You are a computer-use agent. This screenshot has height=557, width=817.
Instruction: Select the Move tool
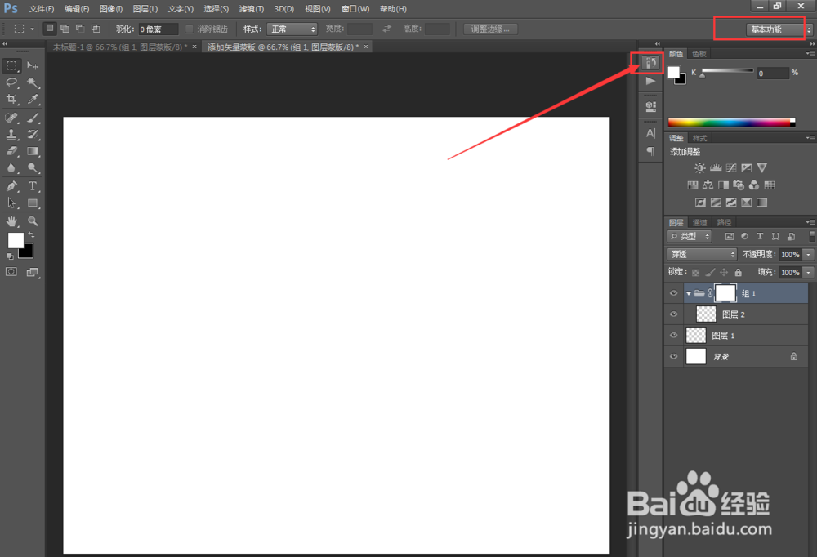(x=33, y=65)
